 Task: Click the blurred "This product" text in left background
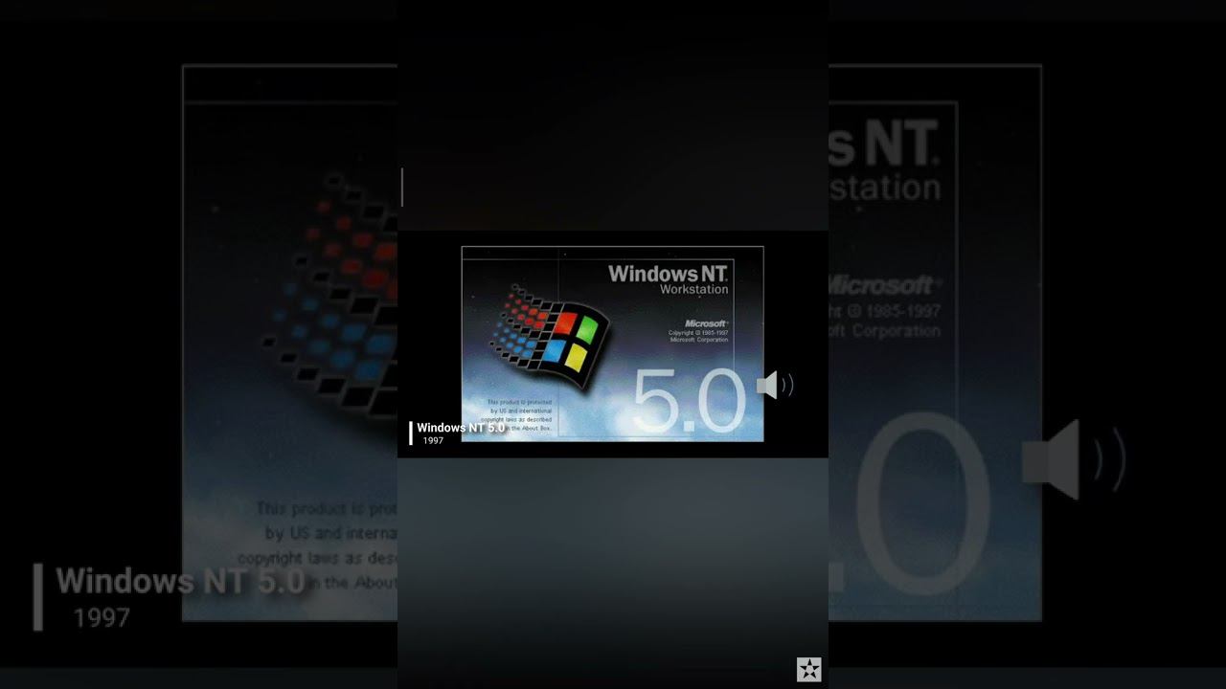[326, 508]
